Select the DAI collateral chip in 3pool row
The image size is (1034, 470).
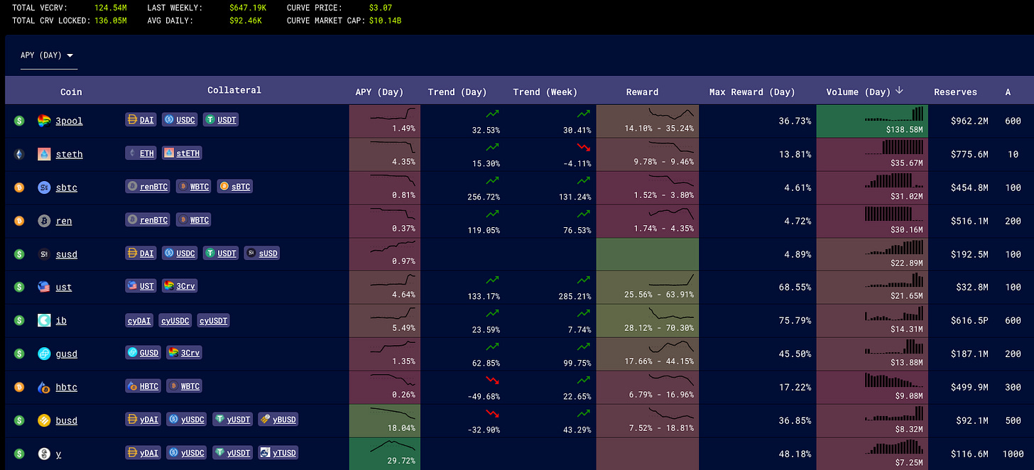point(141,120)
